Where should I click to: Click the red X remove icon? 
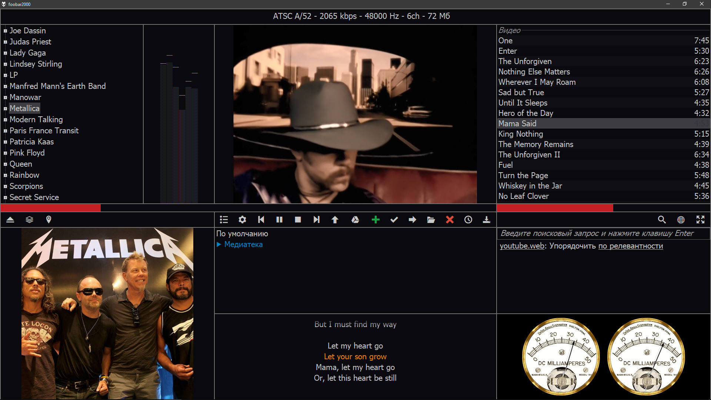(450, 220)
